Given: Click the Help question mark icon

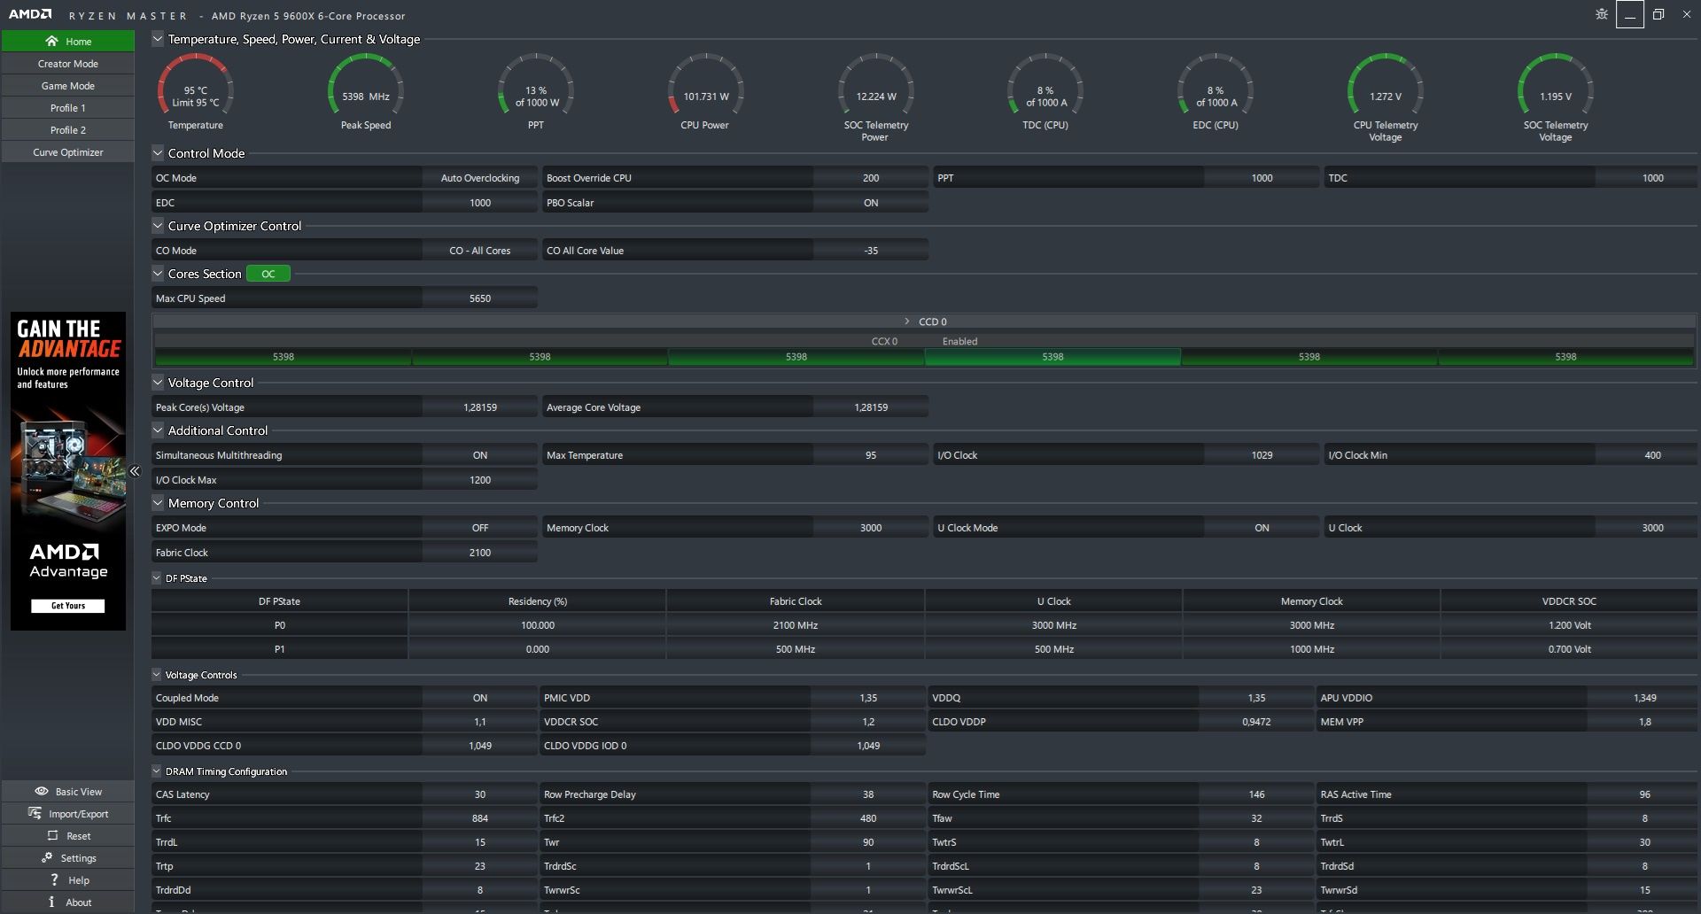Looking at the screenshot, I should coord(54,879).
